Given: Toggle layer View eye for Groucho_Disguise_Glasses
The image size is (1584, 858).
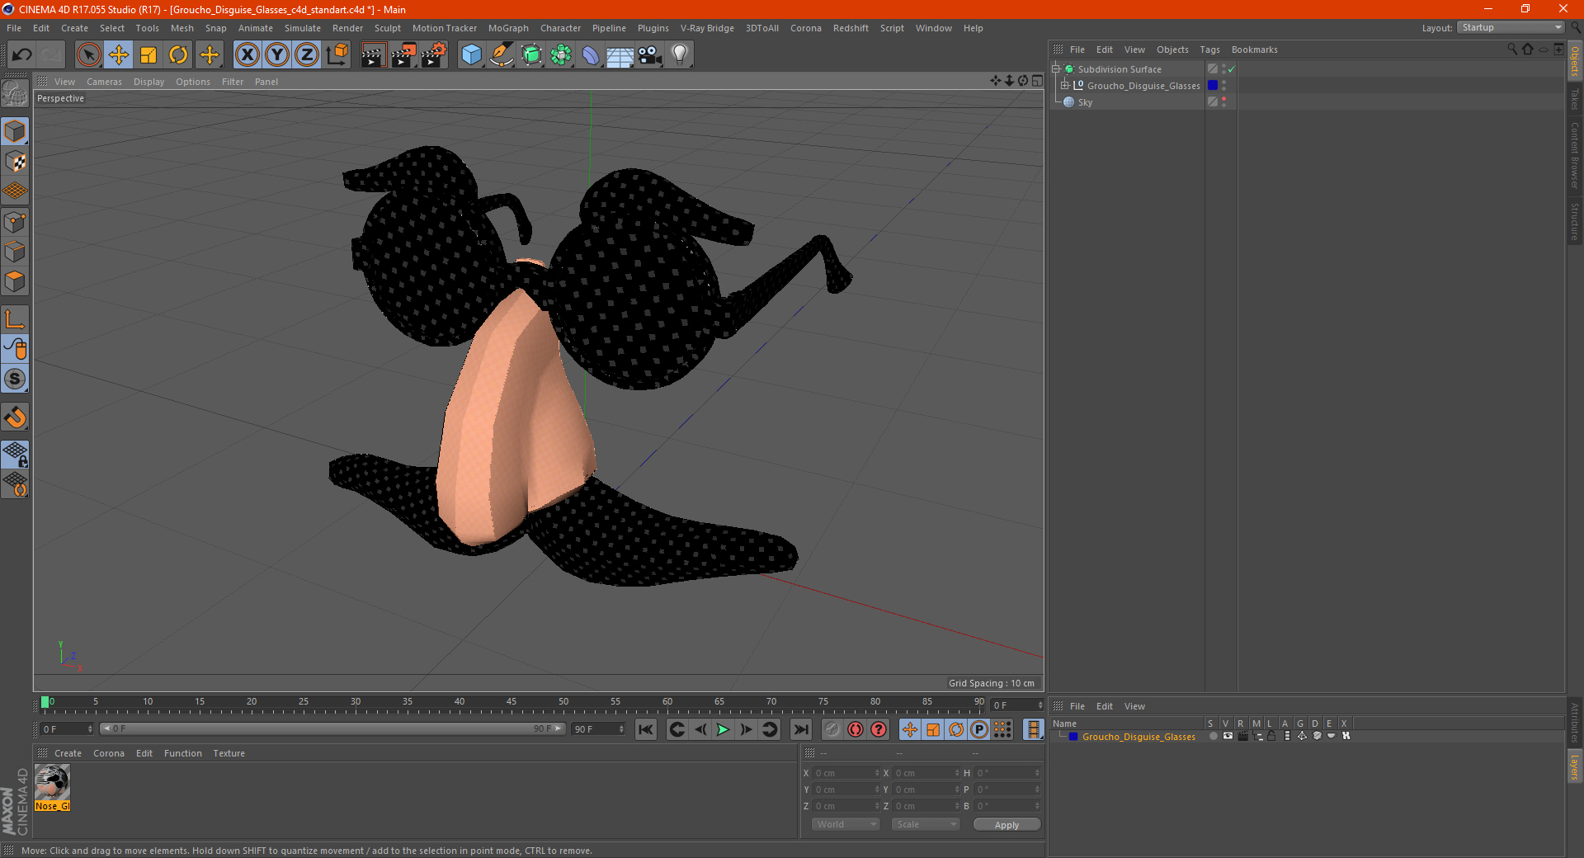Looking at the screenshot, I should pos(1227,736).
